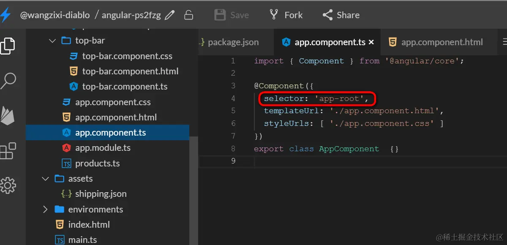This screenshot has height=245, width=507.
Task: Click JSON braces icon beside shipping.json
Action: click(x=66, y=194)
